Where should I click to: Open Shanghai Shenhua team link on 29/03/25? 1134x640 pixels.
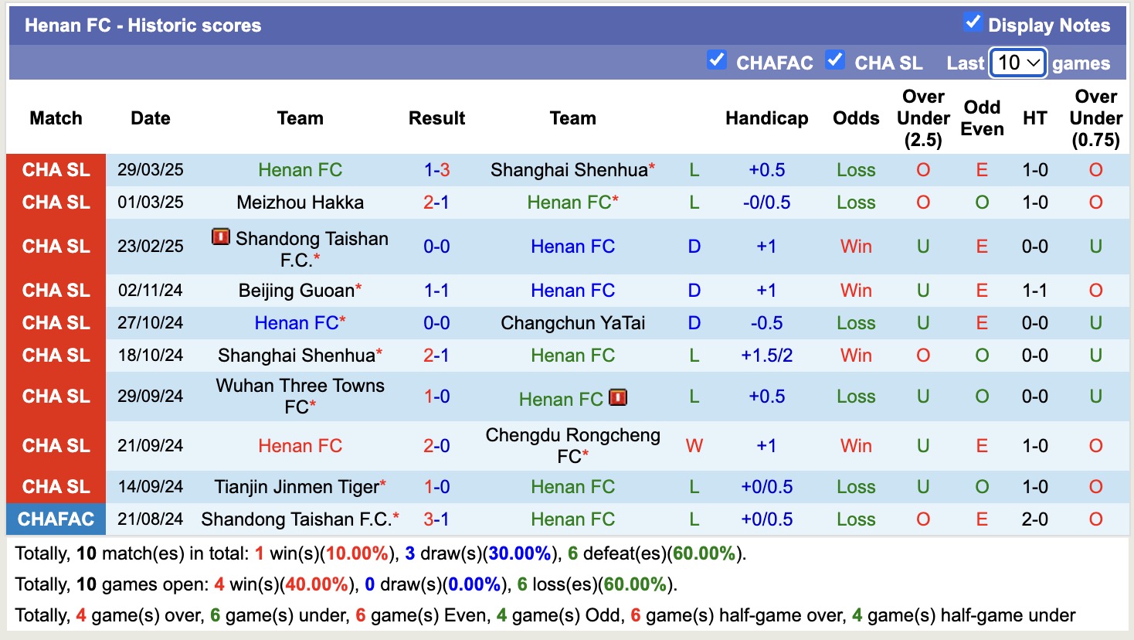pyautogui.click(x=569, y=170)
